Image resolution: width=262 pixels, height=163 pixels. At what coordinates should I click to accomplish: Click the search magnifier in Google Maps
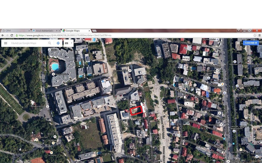click(x=50, y=43)
